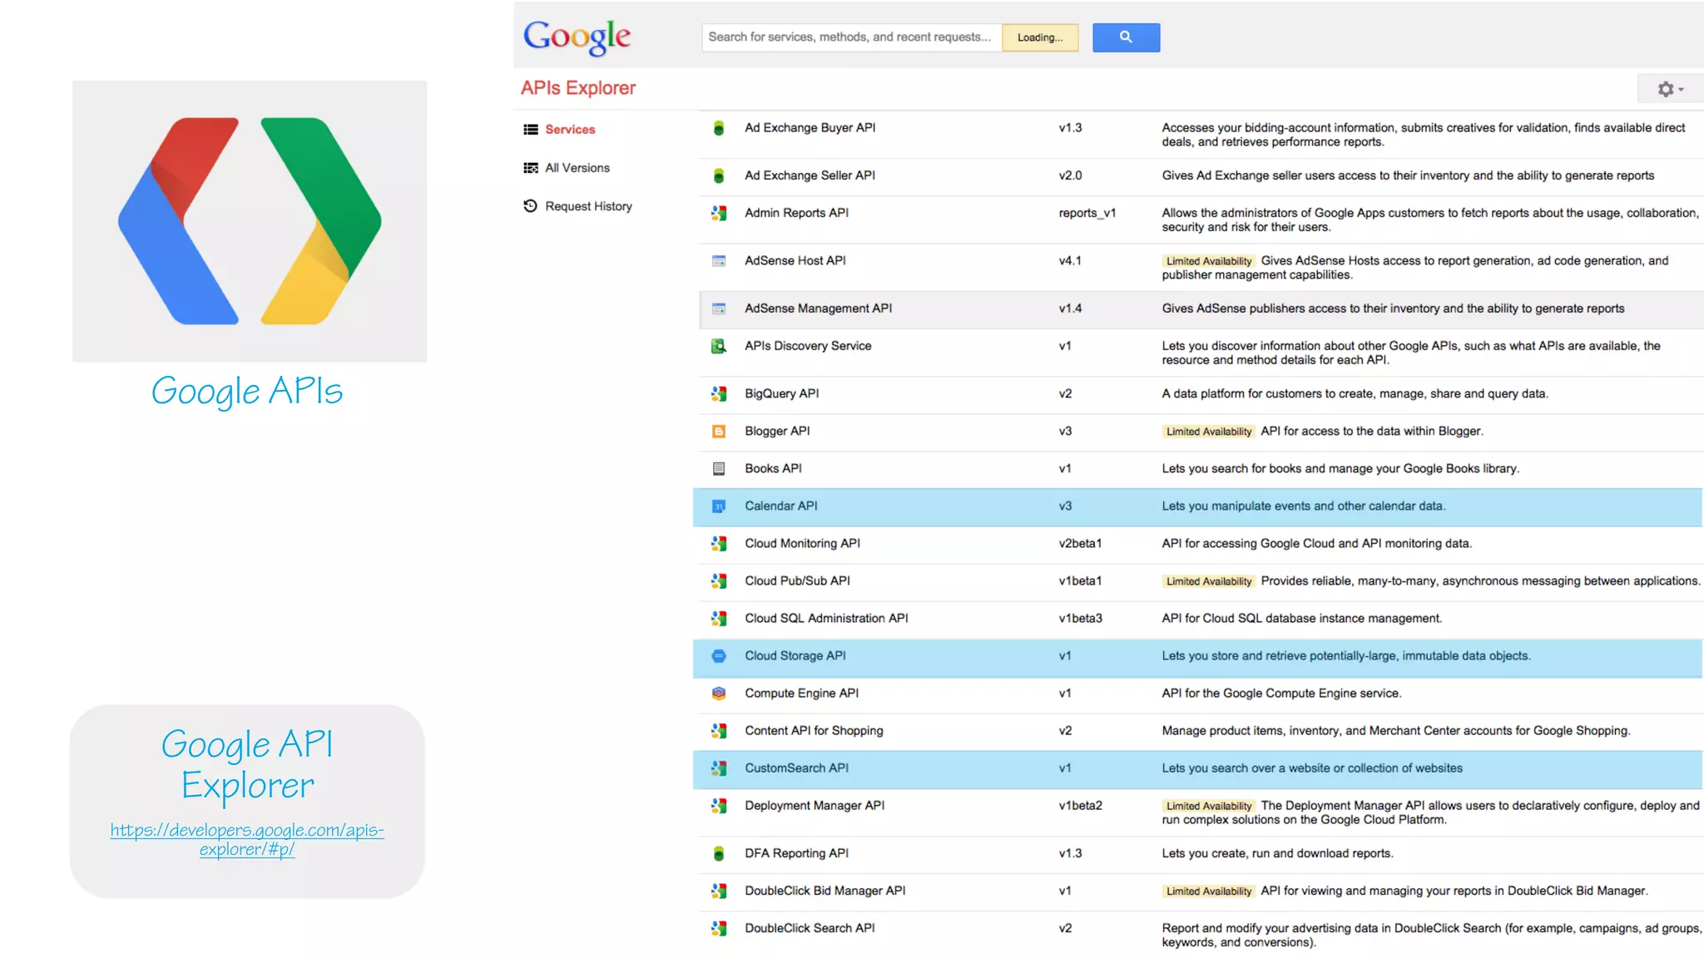Screen dimensions: 1704x958
Task: Click the yellow Loading... indicator
Action: 1040,37
